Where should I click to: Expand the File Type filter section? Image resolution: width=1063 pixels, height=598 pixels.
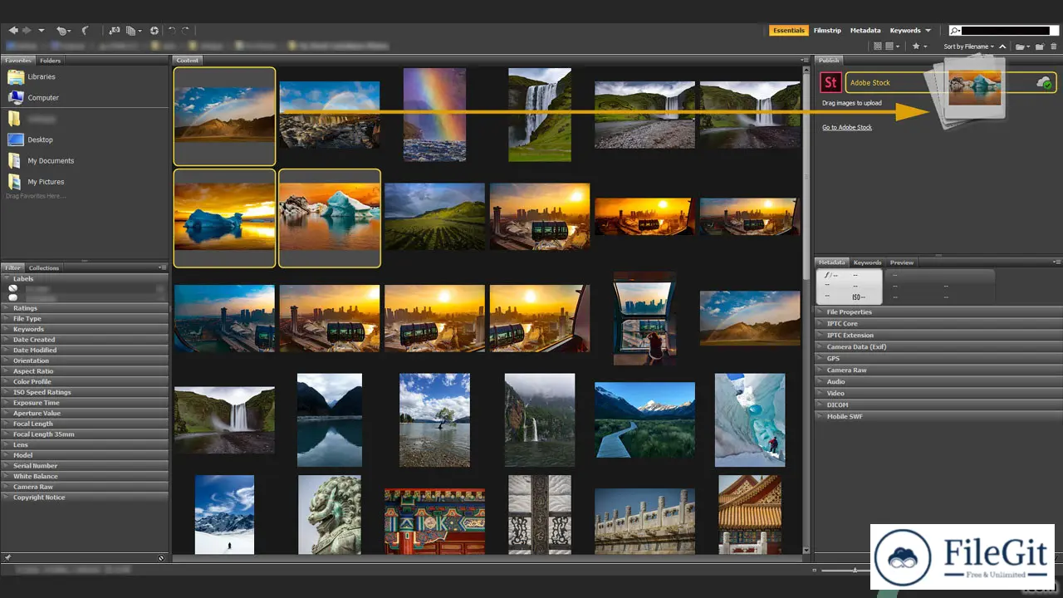pos(7,318)
